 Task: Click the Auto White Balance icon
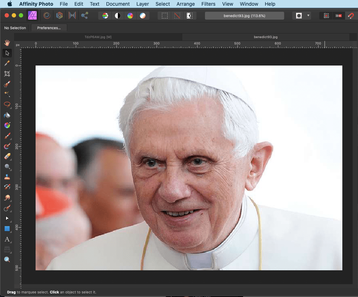click(142, 16)
